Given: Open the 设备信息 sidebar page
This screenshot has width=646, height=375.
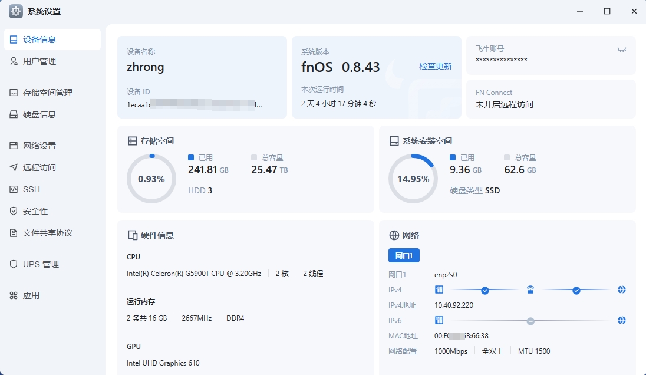Looking at the screenshot, I should pyautogui.click(x=52, y=40).
